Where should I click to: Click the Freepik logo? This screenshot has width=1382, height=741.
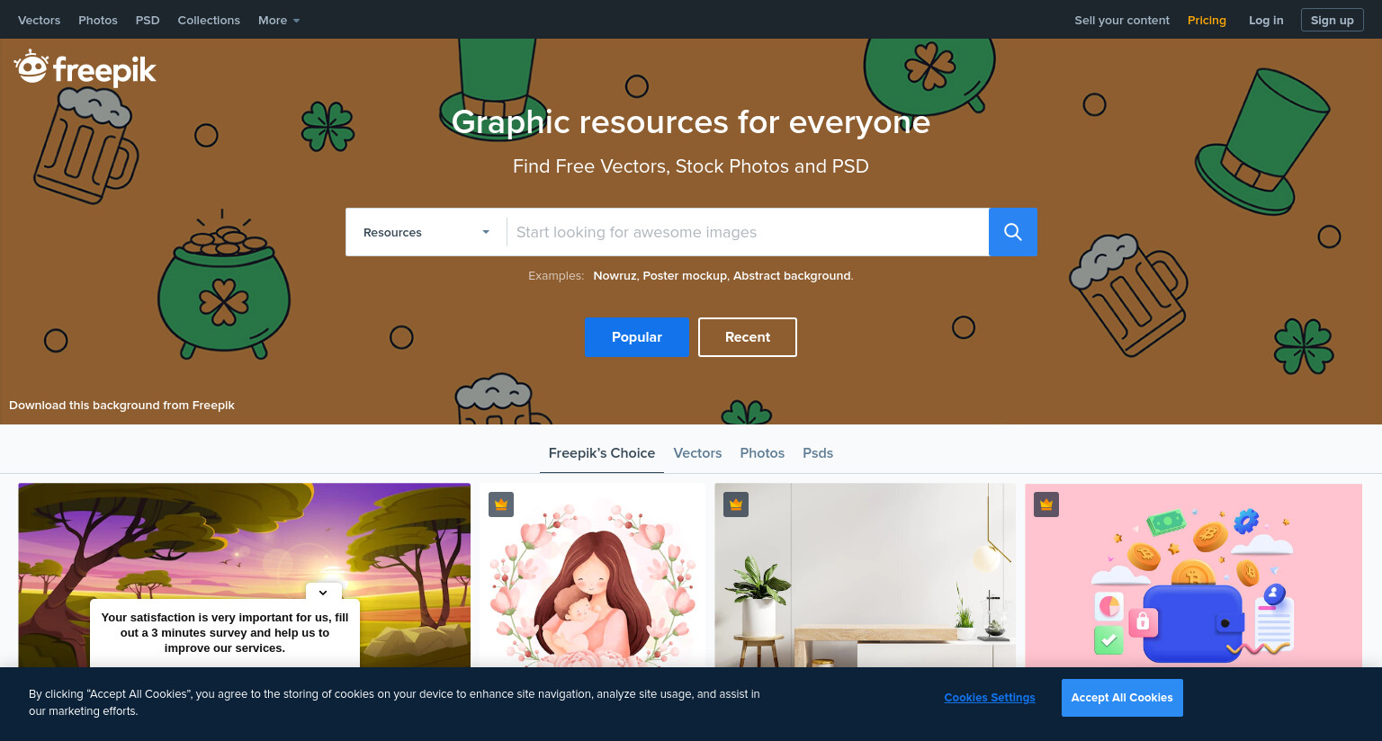[85, 68]
